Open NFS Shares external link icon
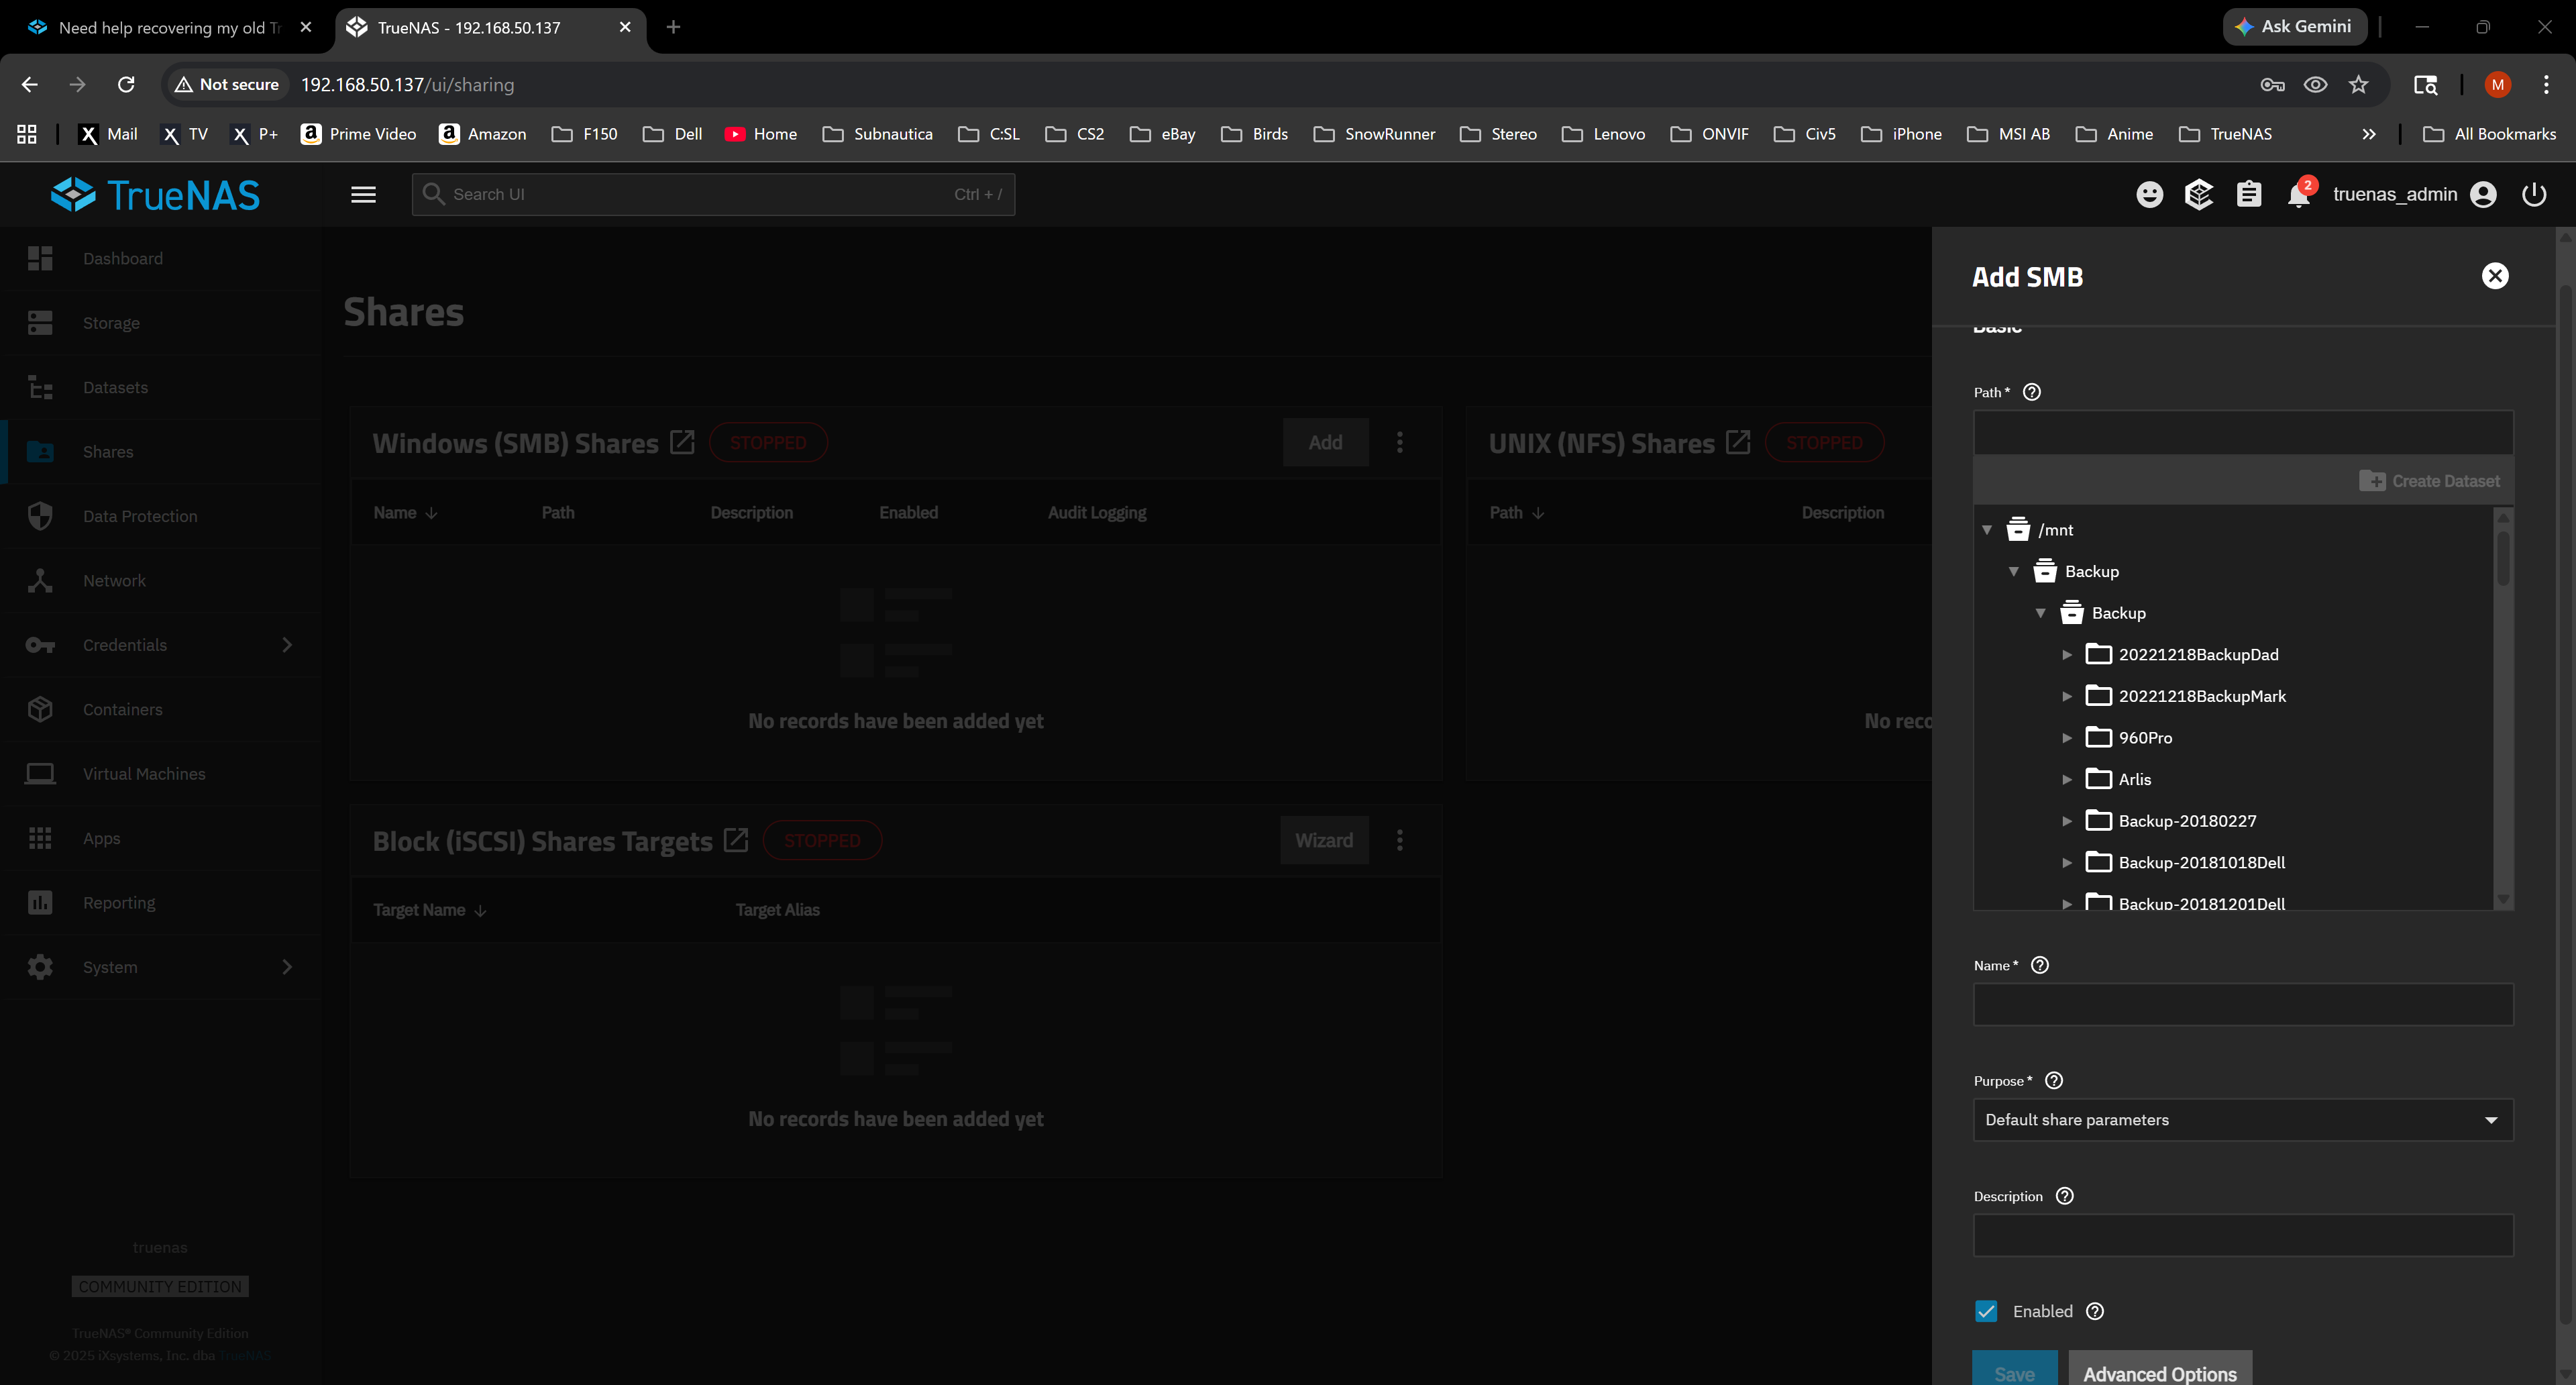 [1737, 442]
